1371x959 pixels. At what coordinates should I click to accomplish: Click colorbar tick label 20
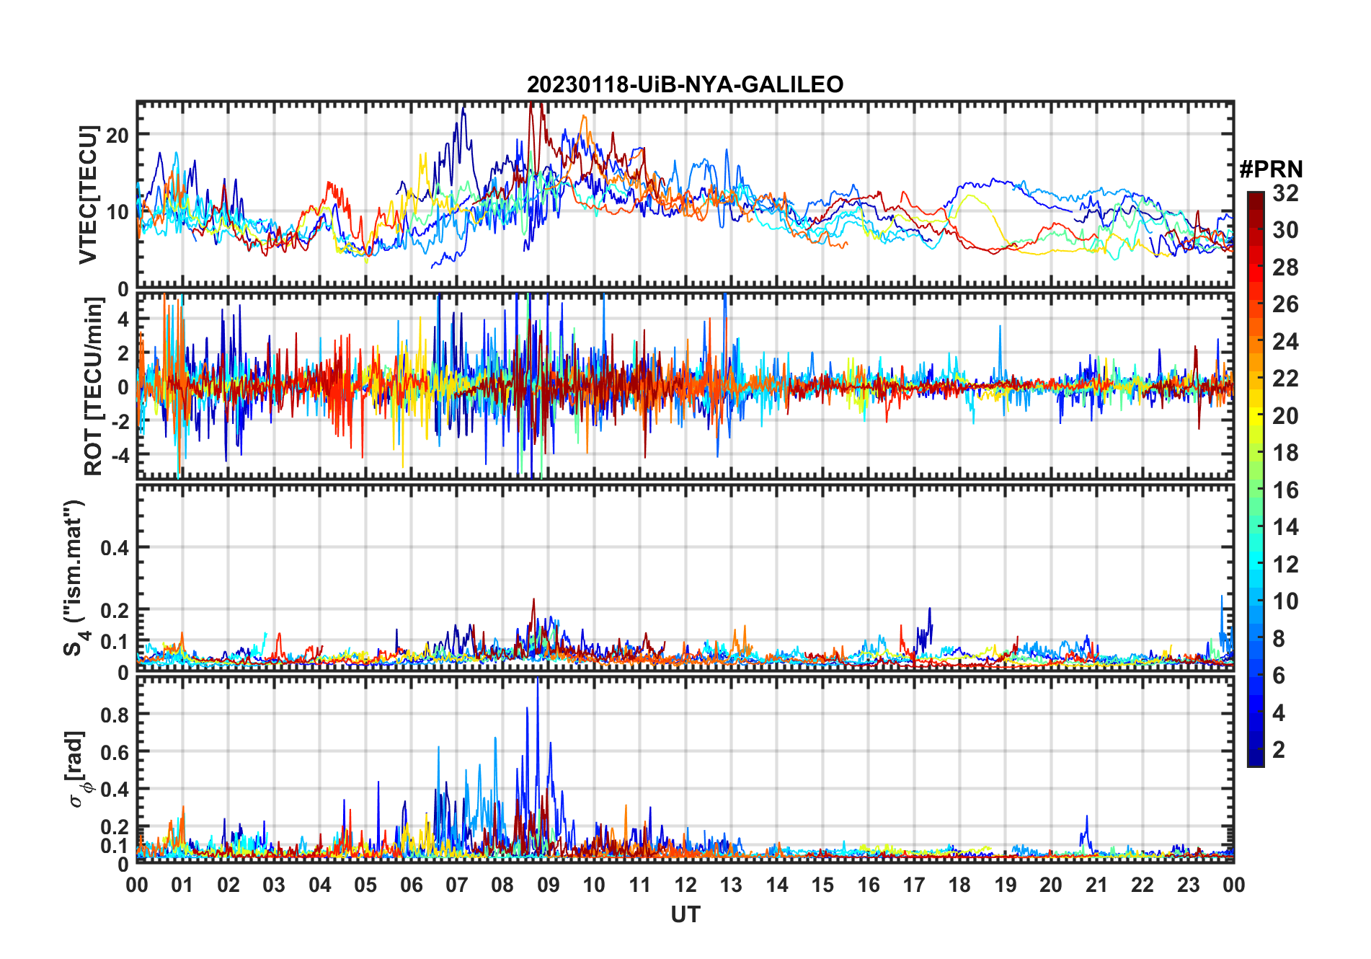[x=1285, y=416]
